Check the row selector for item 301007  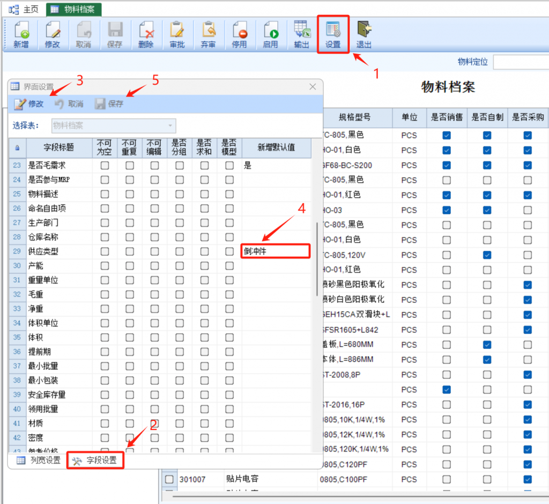point(169,479)
